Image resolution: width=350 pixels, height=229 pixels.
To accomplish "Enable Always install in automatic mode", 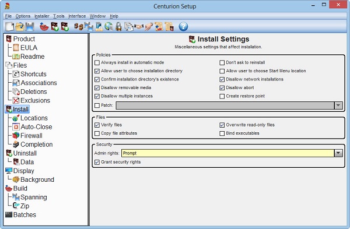I will pos(97,63).
